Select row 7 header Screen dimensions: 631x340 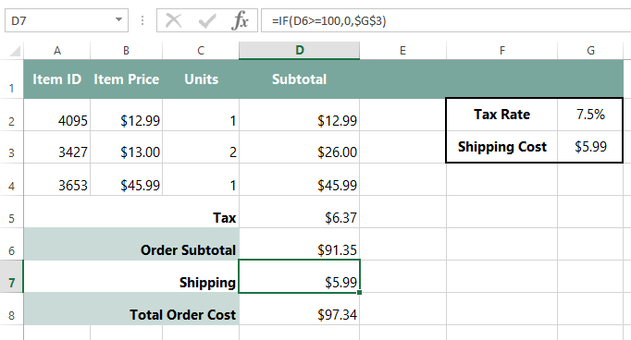point(12,276)
